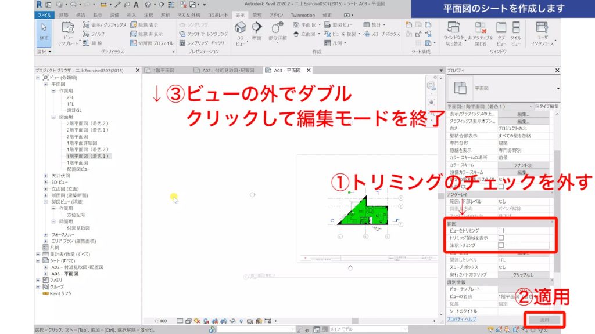Screen dimensions: 595x334
Task: Open ユーザ インタフェース settings icon
Action: (x=542, y=29)
